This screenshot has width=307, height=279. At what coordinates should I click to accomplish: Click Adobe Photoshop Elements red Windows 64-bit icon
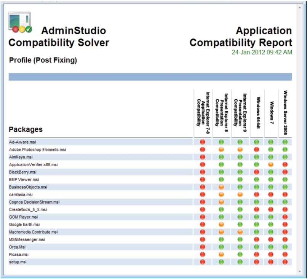coord(256,150)
